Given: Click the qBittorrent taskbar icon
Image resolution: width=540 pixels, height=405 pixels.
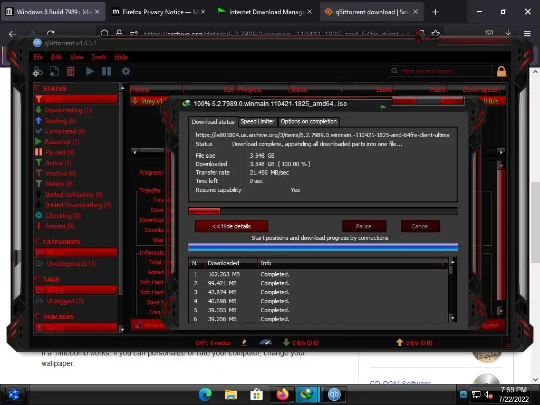Looking at the screenshot, I should [x=334, y=394].
